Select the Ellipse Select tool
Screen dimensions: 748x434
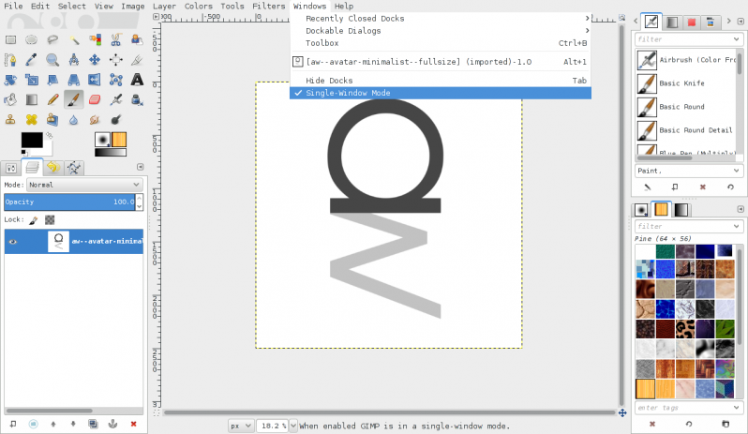(32, 39)
